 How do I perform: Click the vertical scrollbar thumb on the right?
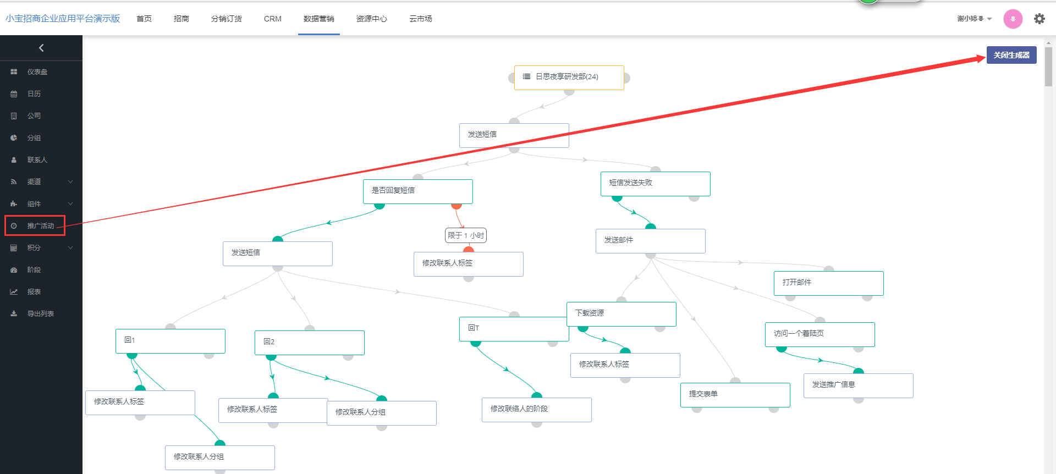[1048, 66]
